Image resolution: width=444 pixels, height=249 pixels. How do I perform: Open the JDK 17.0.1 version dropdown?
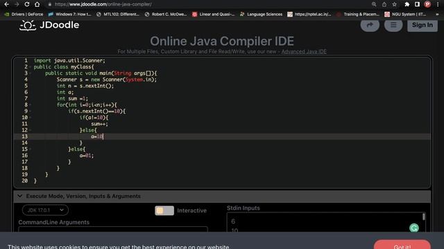[x=45, y=210]
